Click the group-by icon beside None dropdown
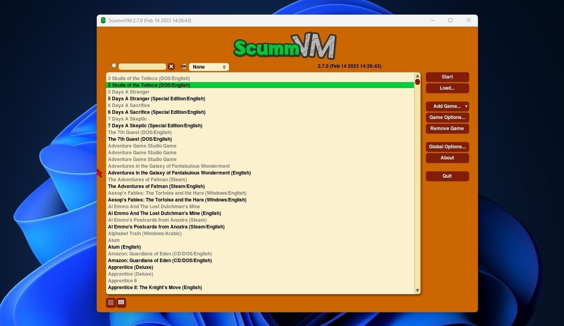 pos(183,67)
